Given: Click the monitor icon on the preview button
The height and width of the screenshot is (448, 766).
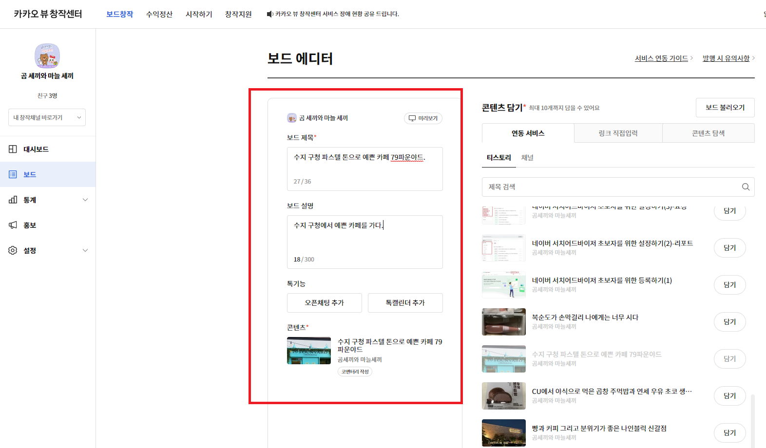Looking at the screenshot, I should pos(412,118).
